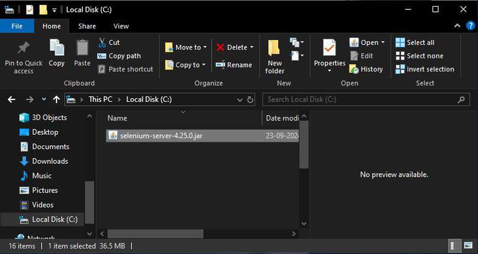Switch to Large icons view in status bar

tap(468, 245)
